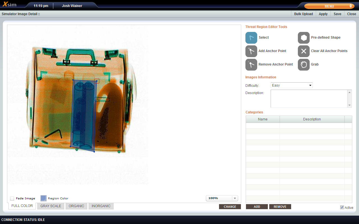Enable the Fade Image checkbox
The width and height of the screenshot is (359, 224).
(x=12, y=199)
